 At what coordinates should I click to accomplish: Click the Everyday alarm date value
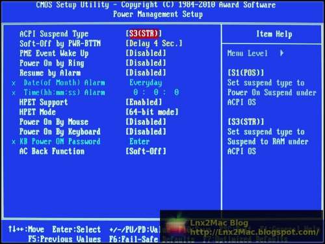point(146,83)
